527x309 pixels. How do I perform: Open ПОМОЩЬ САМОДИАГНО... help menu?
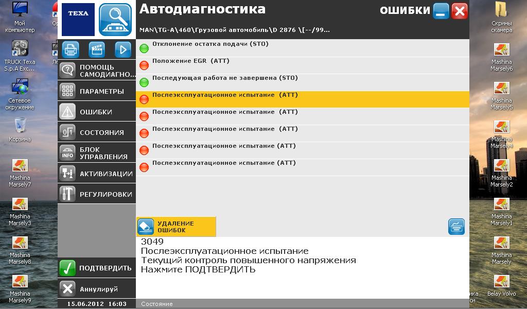point(97,71)
